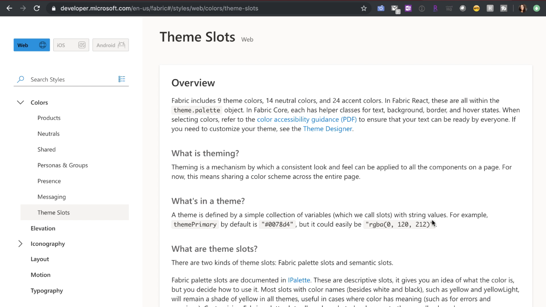
Task: Open the Gmail mail checker extension
Action: pos(395,8)
